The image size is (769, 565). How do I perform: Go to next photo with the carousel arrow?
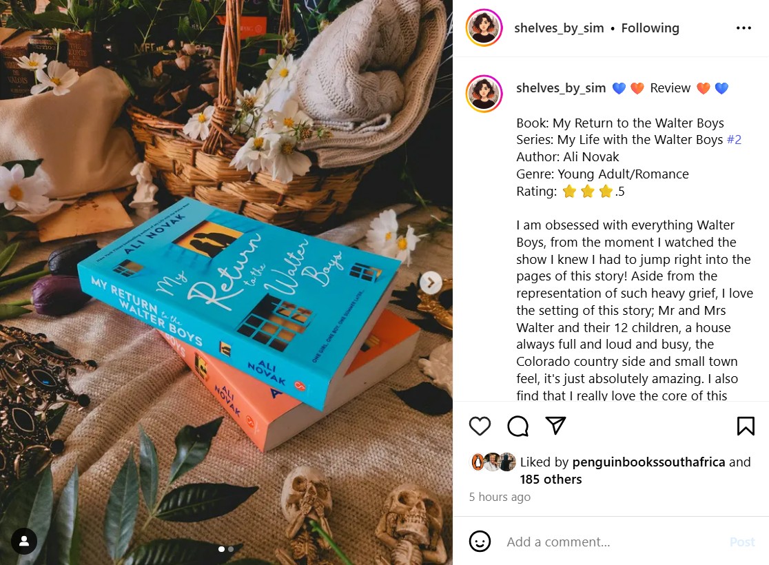(x=431, y=282)
